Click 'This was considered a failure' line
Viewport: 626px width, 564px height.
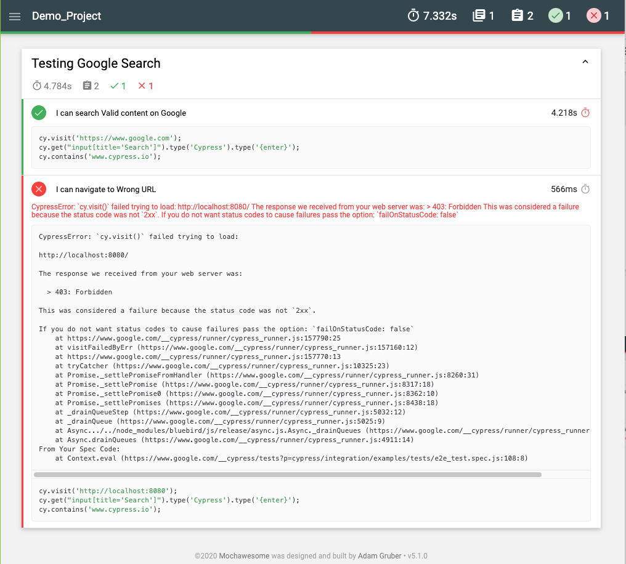pos(177,310)
